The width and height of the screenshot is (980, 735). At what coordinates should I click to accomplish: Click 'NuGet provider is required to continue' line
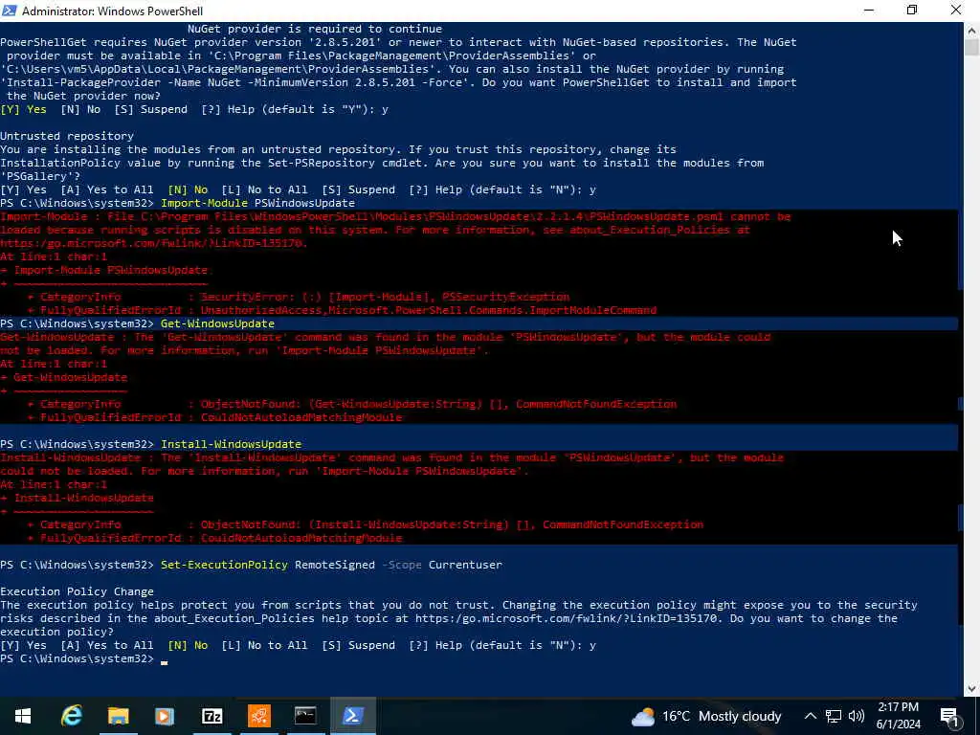[314, 29]
